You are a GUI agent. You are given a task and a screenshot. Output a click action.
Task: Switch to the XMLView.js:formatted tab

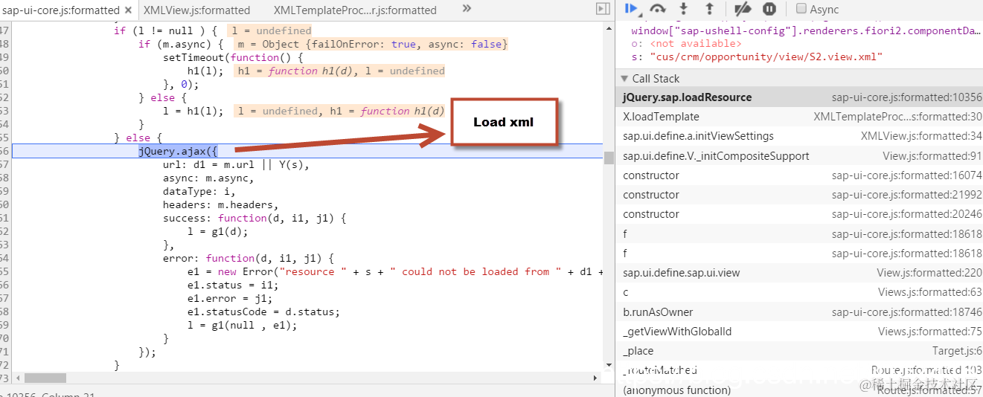tap(196, 10)
